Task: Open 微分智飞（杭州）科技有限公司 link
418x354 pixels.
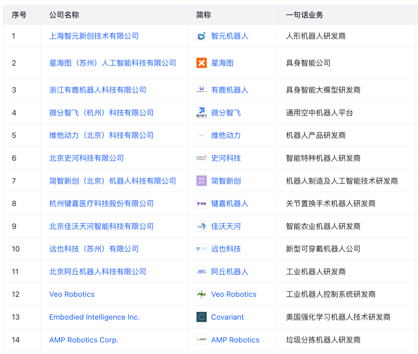Action: 101,112
